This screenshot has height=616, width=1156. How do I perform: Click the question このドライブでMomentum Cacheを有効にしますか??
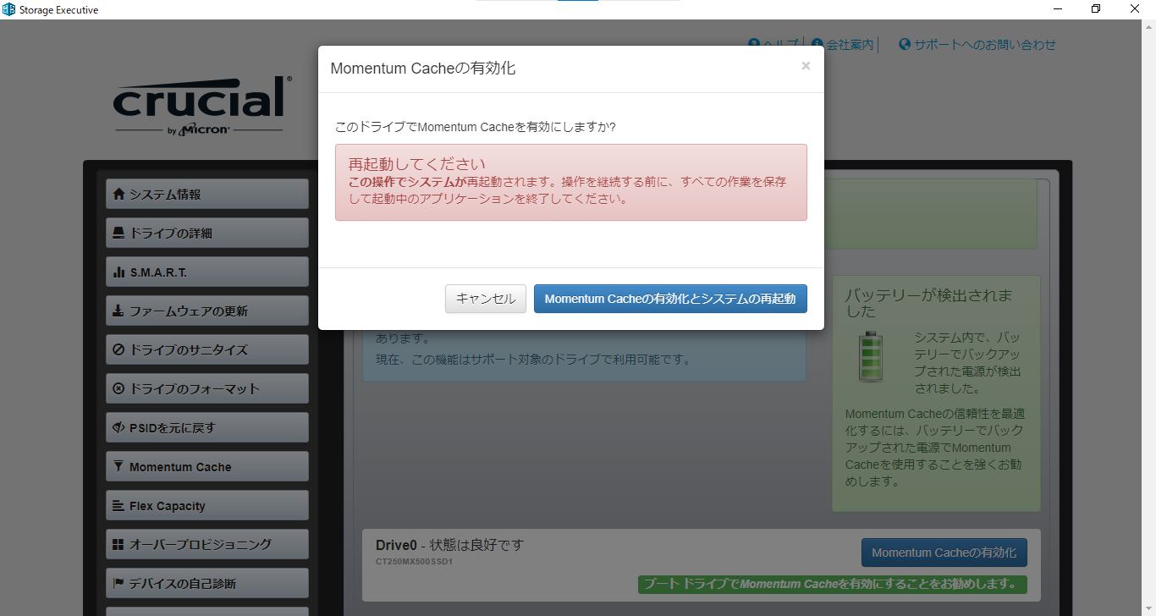pyautogui.click(x=476, y=127)
